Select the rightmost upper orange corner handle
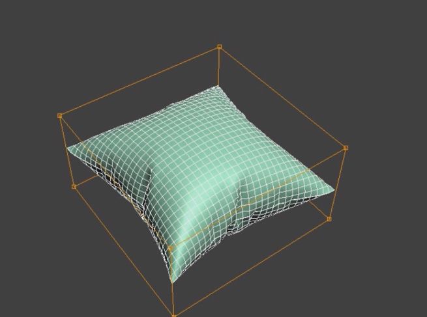 346,148
